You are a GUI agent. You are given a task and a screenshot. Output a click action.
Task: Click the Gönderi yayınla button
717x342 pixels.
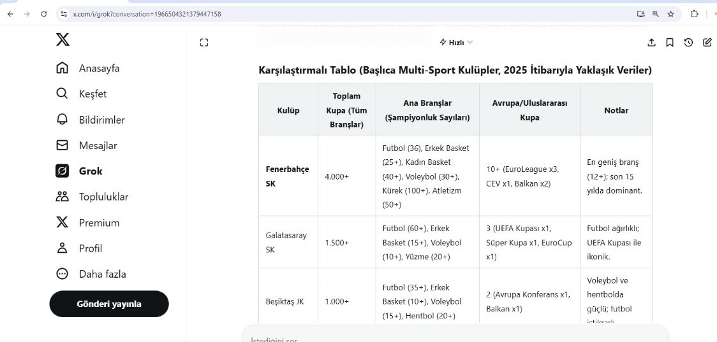click(109, 304)
